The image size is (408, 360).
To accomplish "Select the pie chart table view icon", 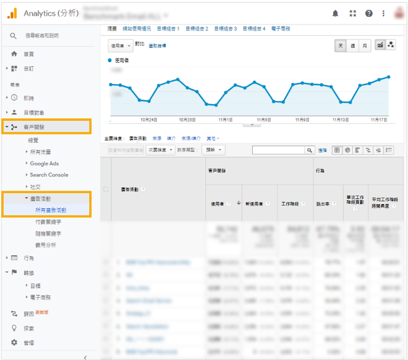I will click(347, 150).
